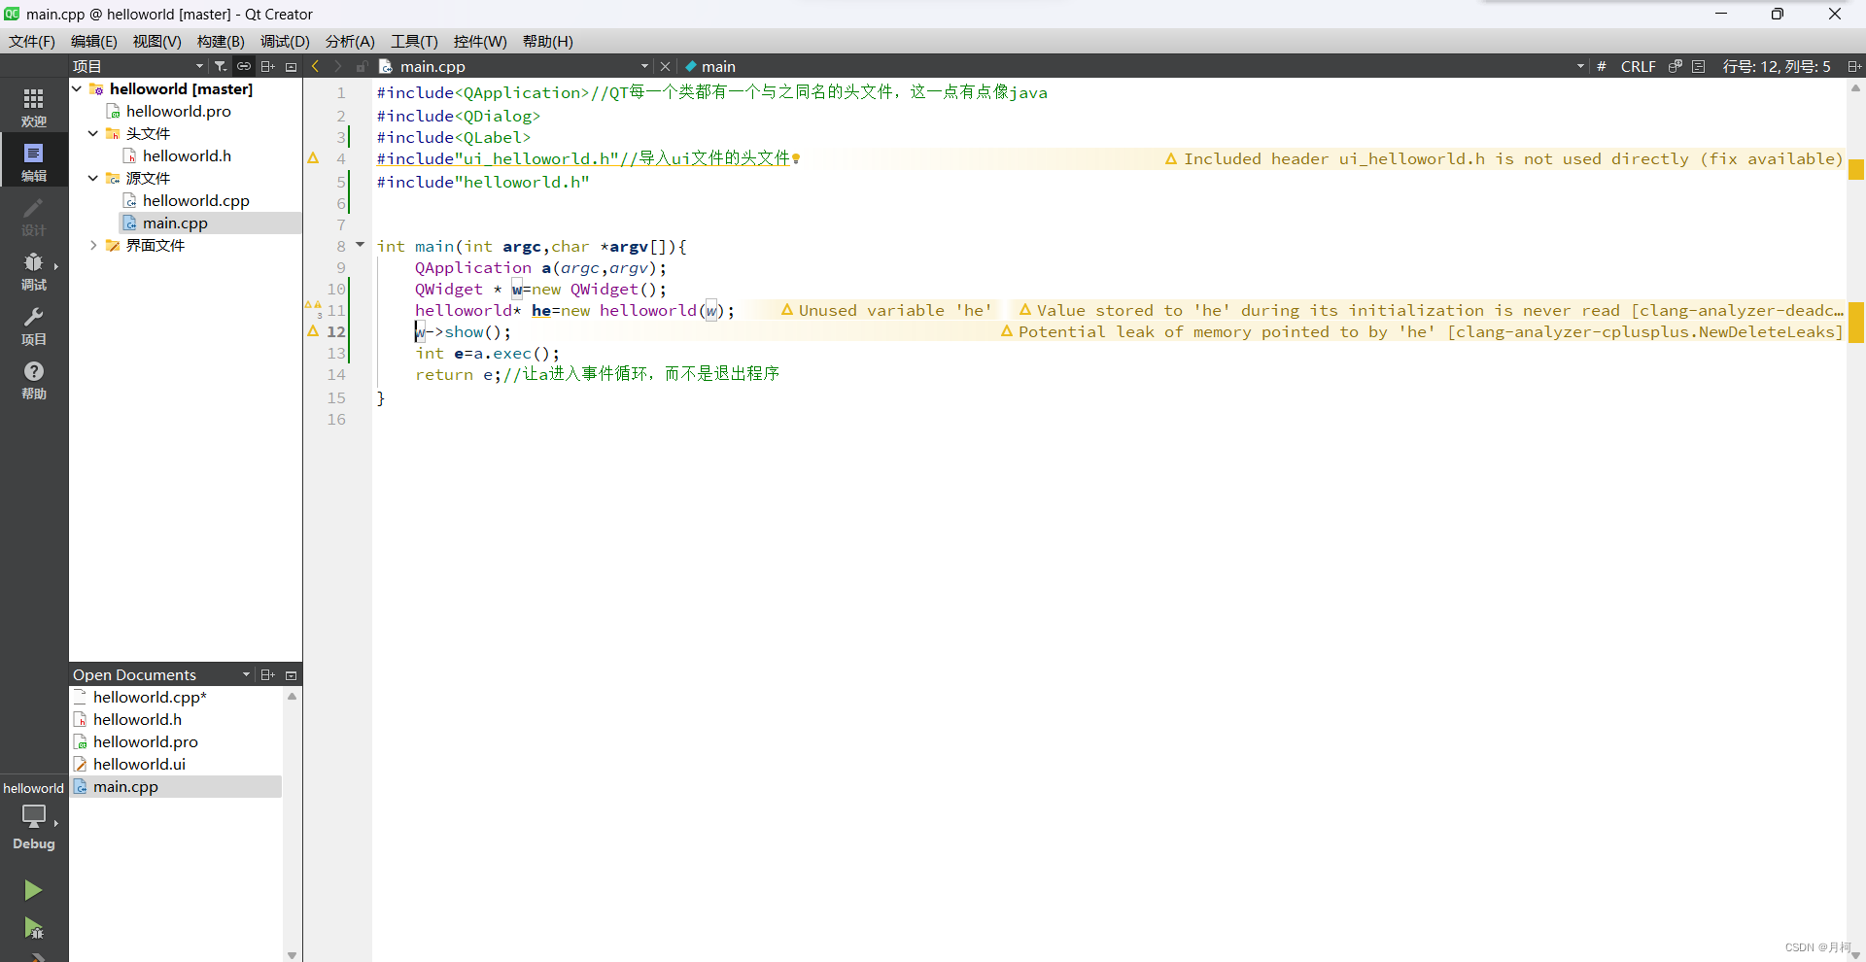Open the 工具(T) menu
The height and width of the screenshot is (962, 1866).
coord(414,42)
